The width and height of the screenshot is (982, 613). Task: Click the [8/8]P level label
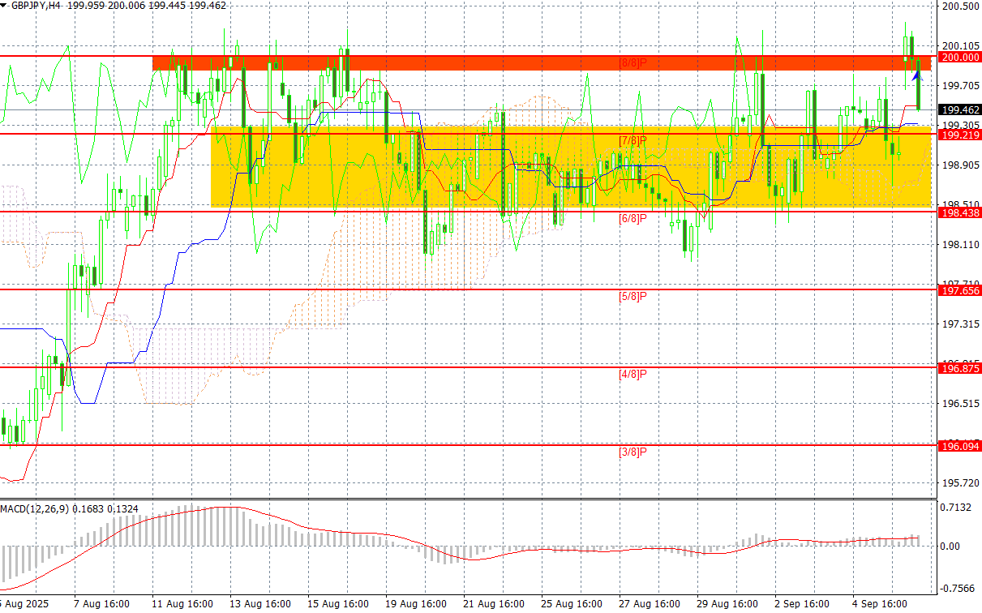633,62
